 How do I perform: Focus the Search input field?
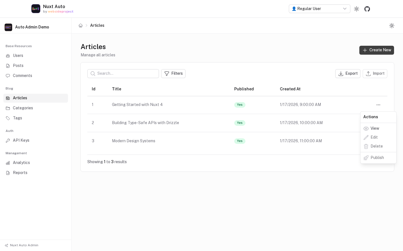click(123, 74)
